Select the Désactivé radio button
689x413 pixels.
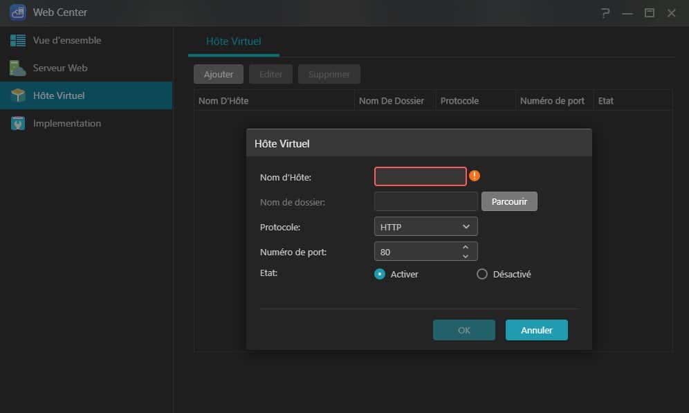pos(482,274)
